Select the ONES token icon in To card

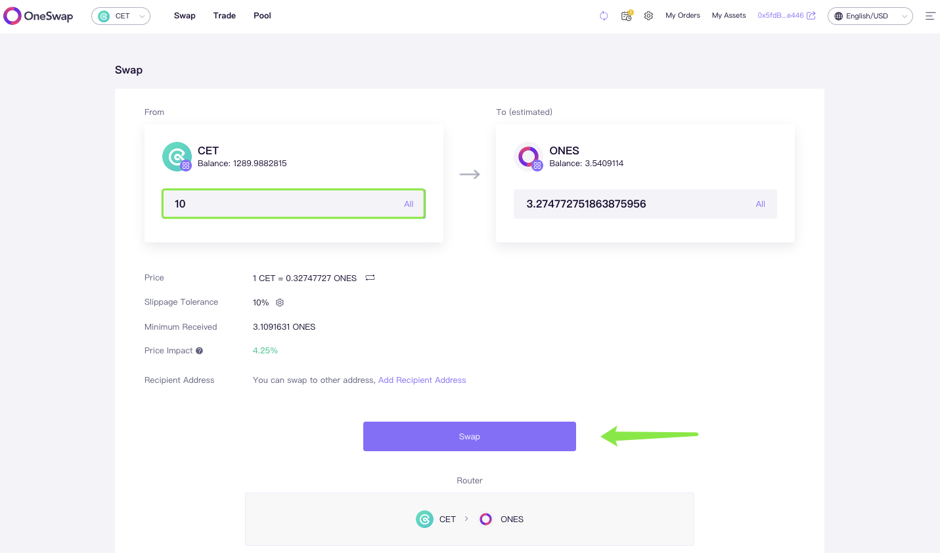click(528, 157)
